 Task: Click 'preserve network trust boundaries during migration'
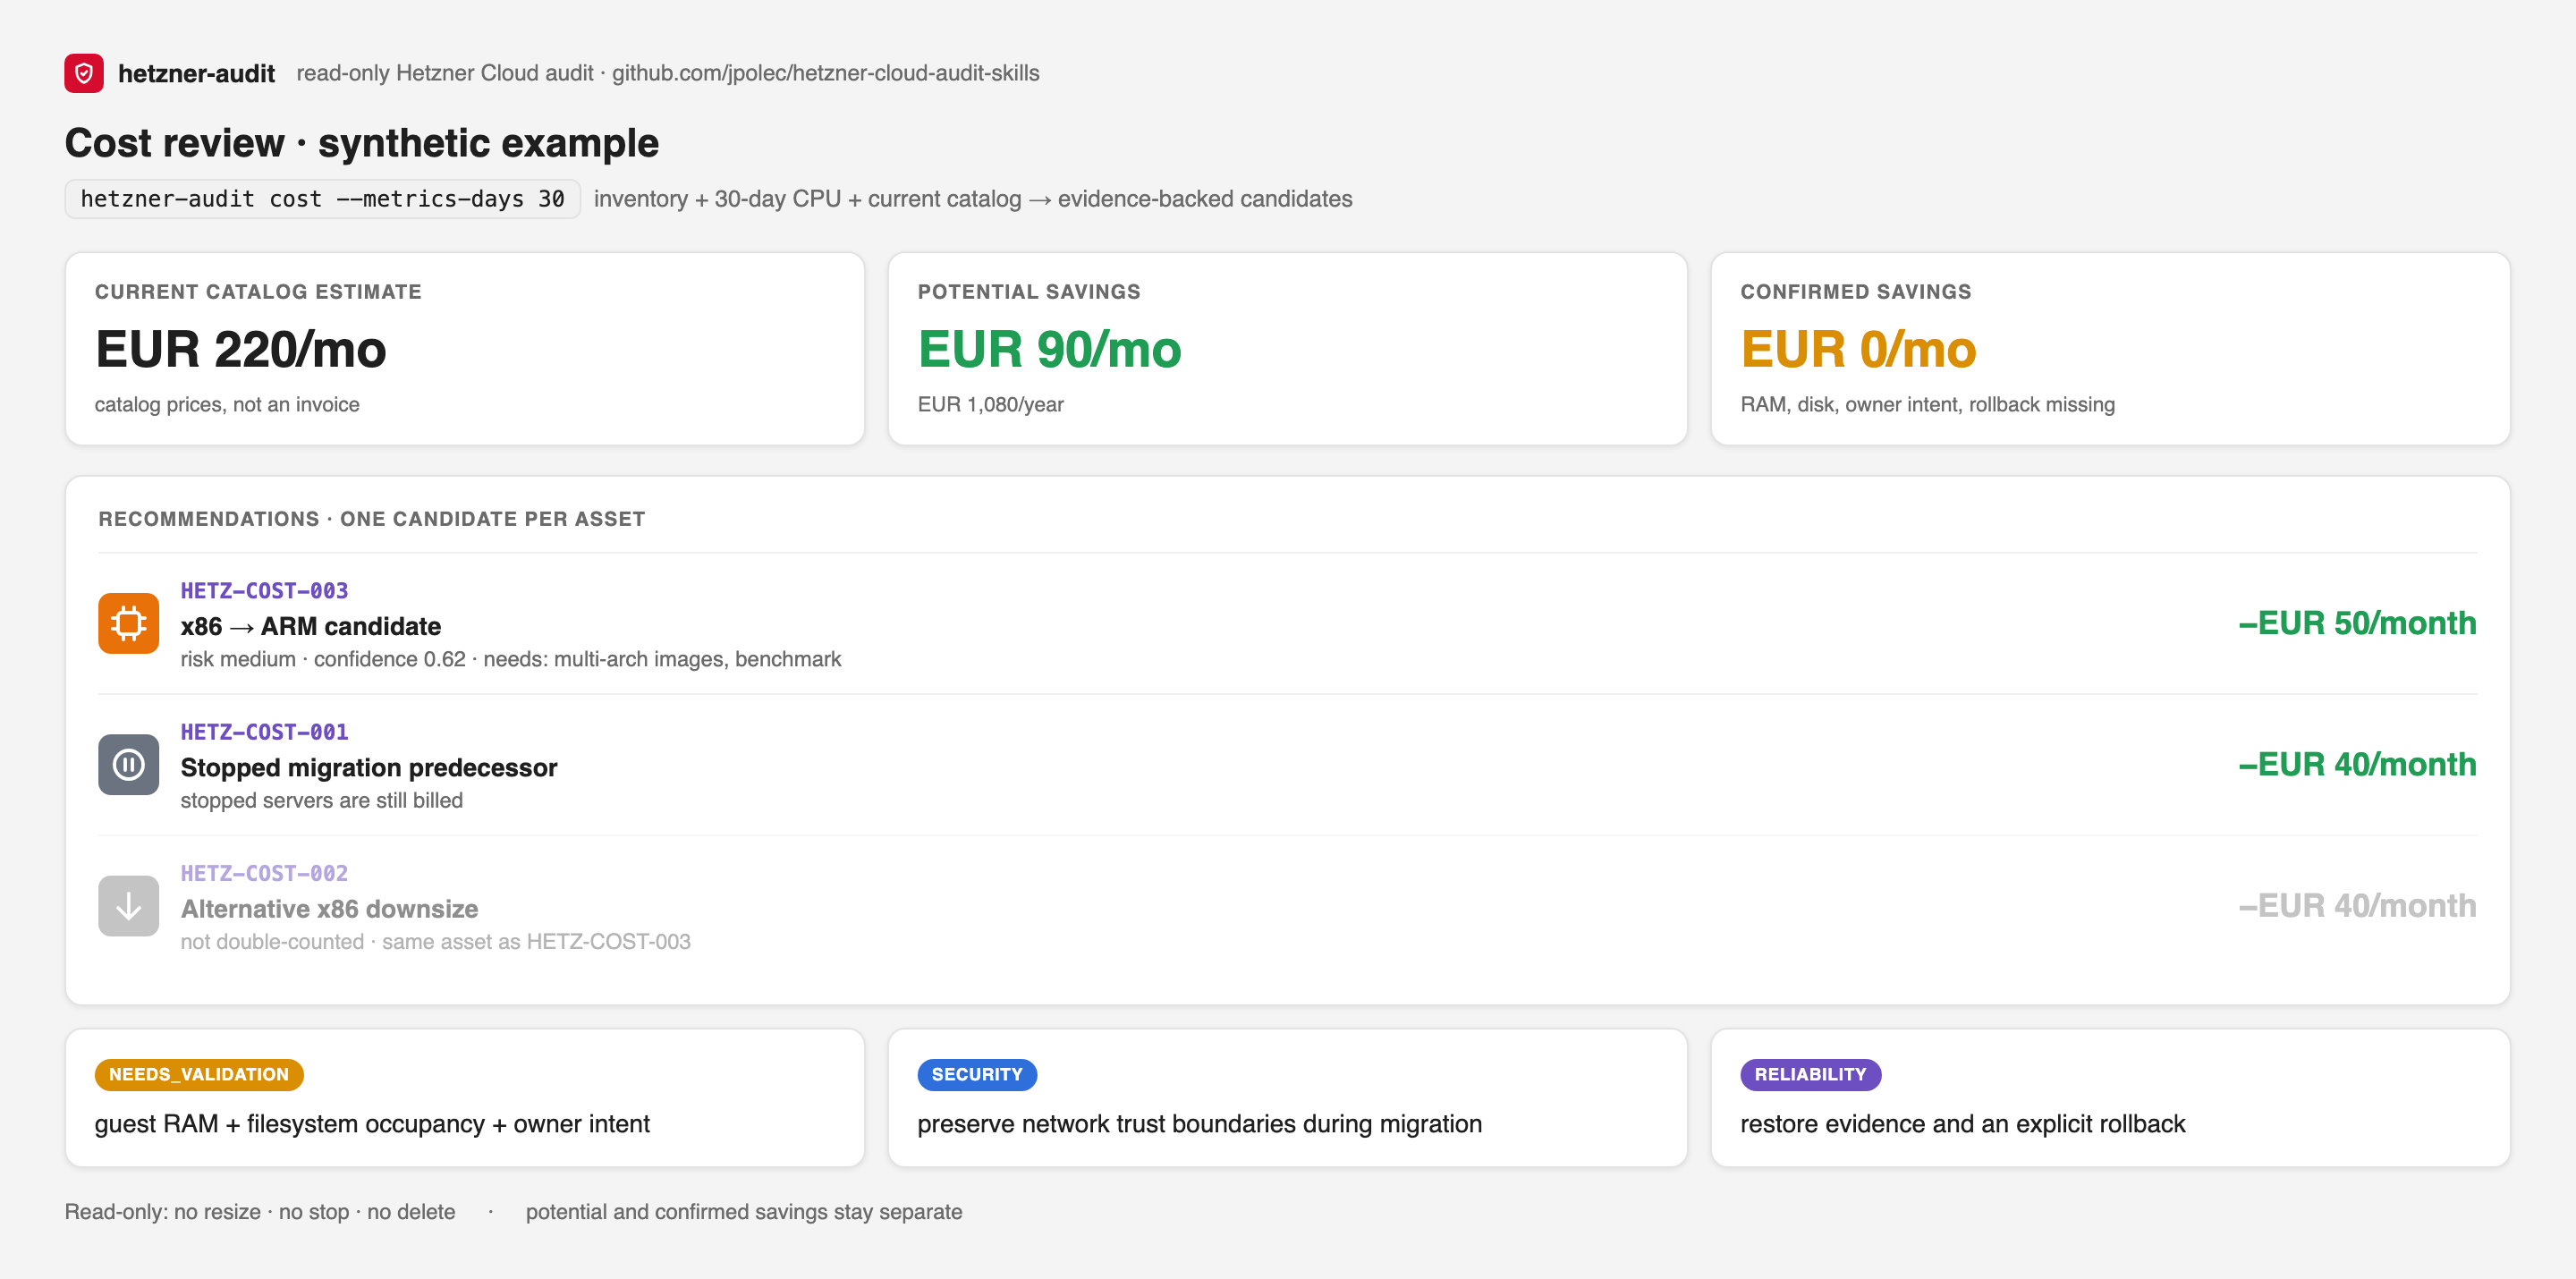[x=1199, y=1124]
